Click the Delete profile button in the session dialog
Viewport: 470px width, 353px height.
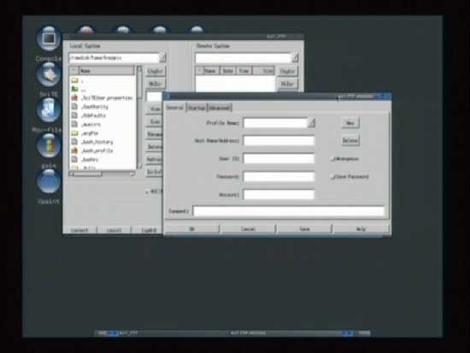pos(350,140)
